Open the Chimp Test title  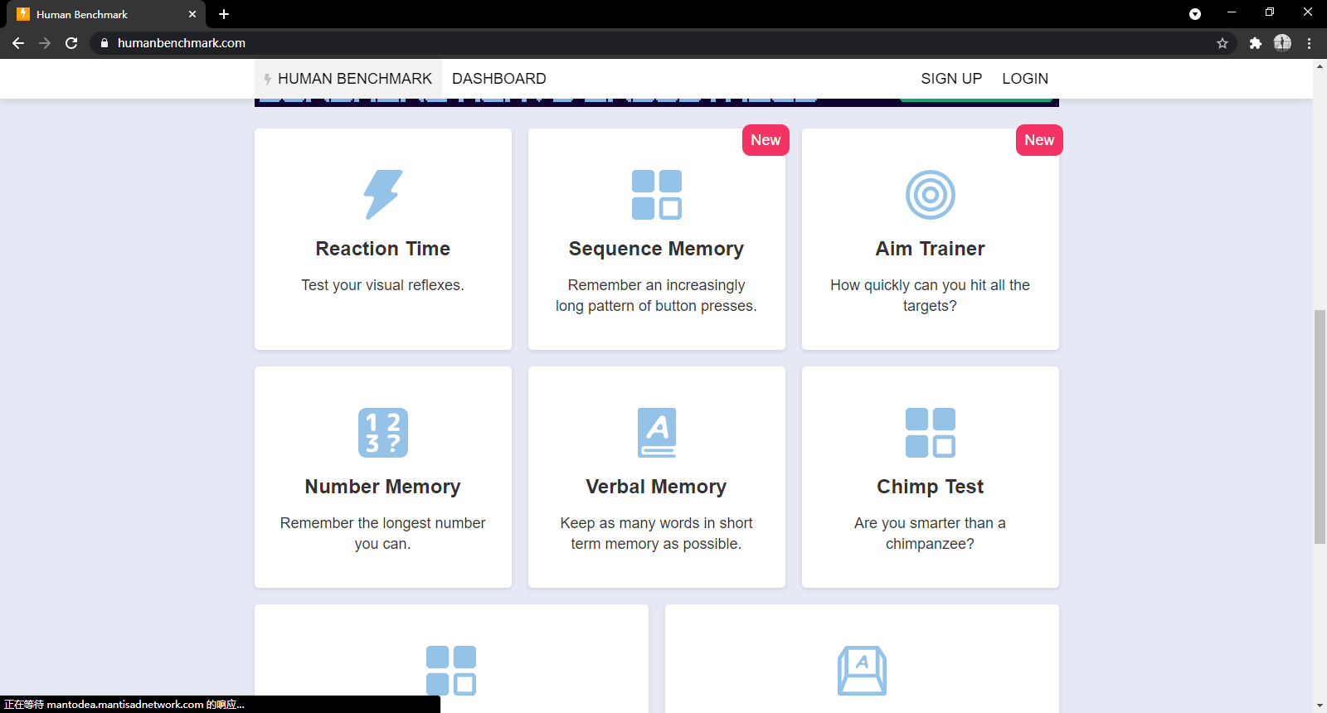coord(931,487)
